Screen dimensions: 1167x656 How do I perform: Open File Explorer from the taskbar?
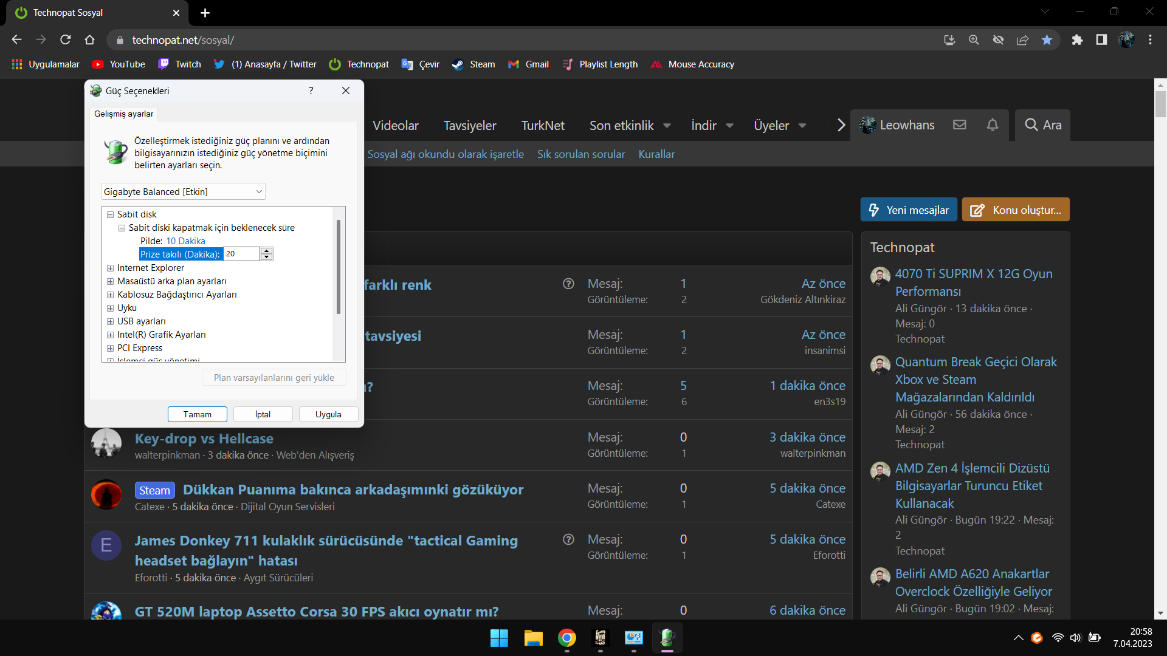coord(533,638)
